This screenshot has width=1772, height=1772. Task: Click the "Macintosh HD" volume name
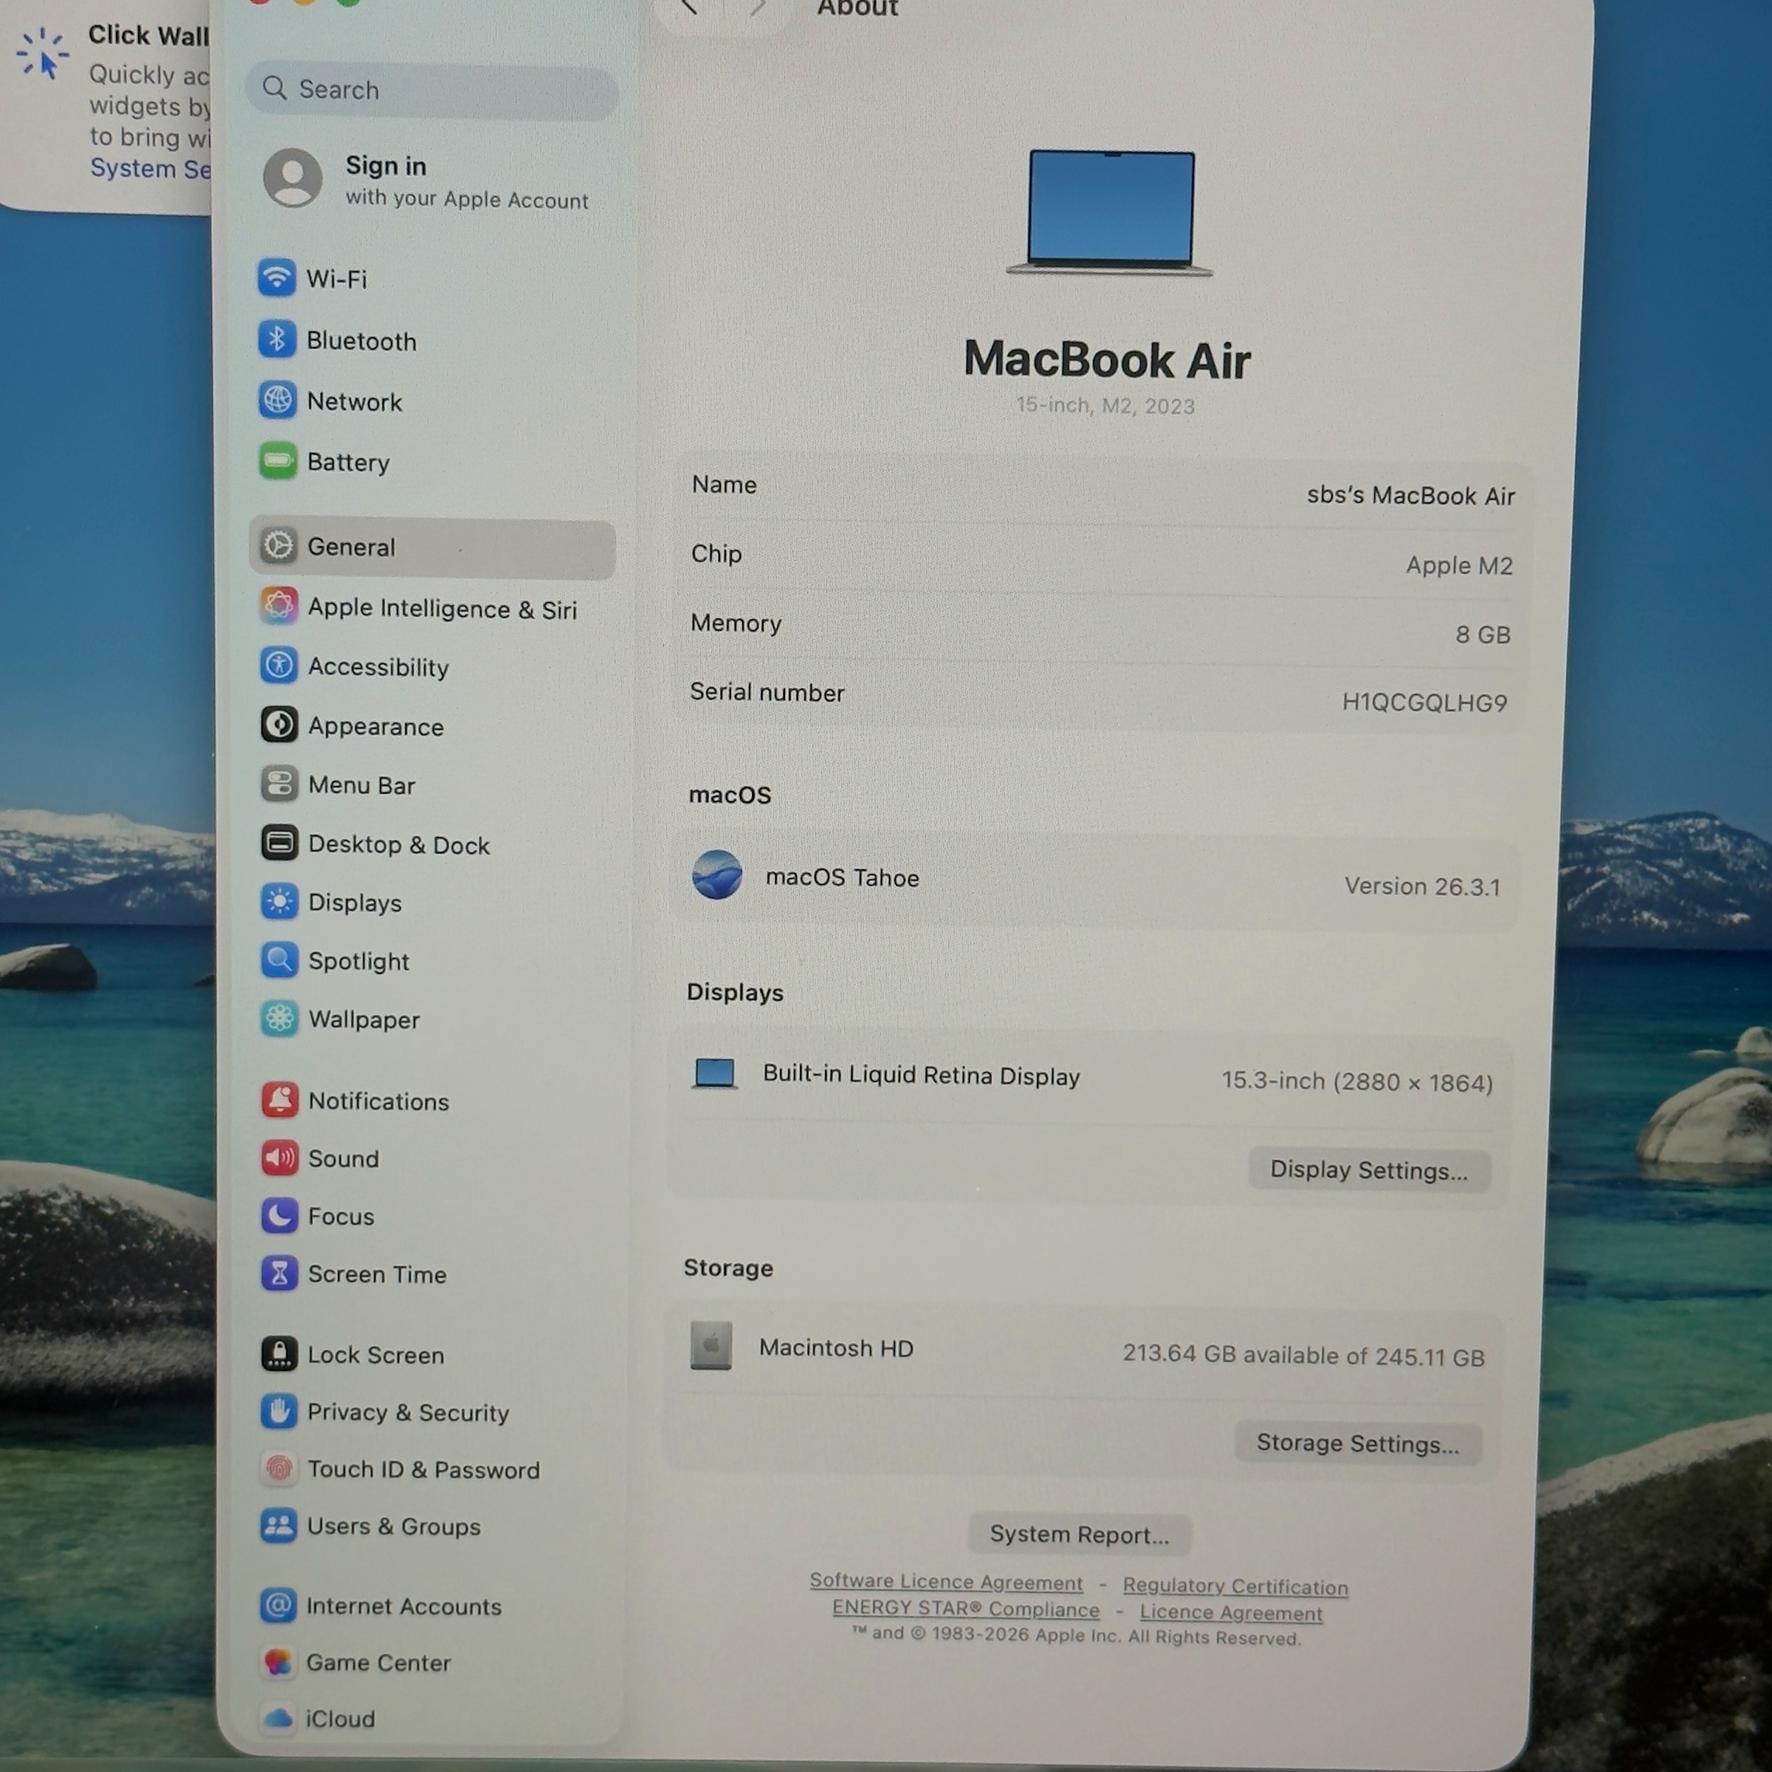(x=836, y=1349)
